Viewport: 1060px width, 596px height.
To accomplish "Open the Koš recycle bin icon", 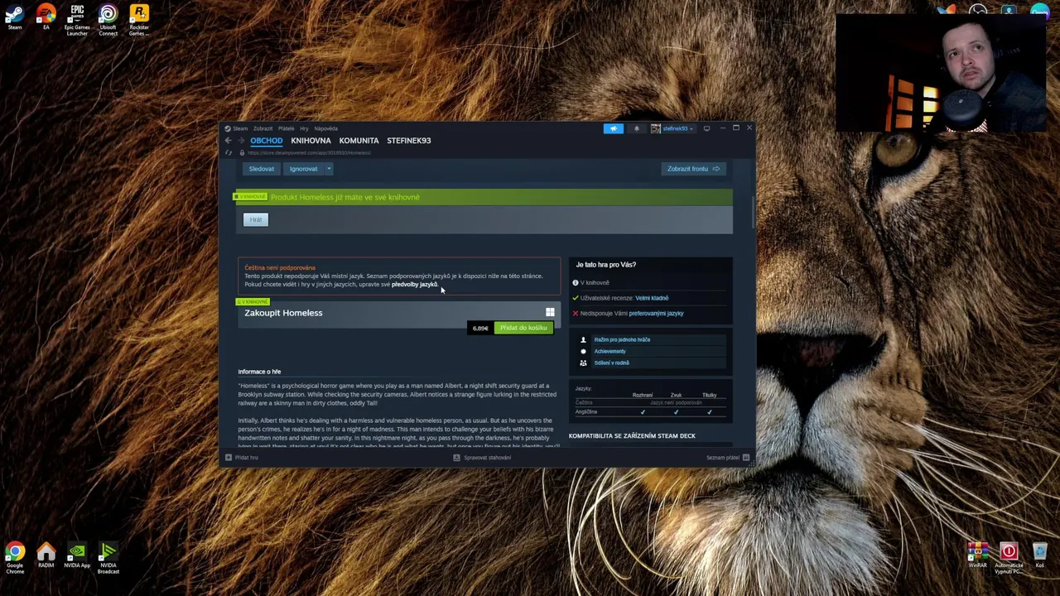I will click(1039, 555).
